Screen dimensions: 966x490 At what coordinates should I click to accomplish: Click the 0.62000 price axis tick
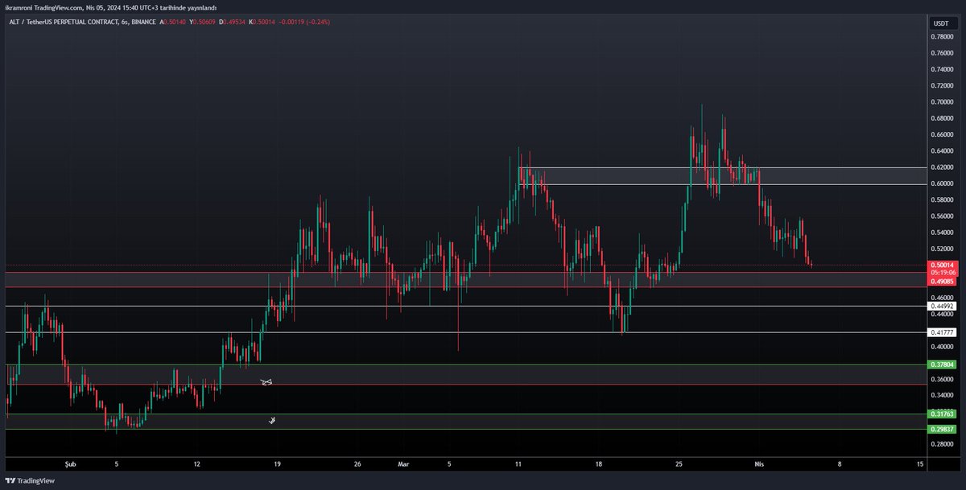coord(941,167)
